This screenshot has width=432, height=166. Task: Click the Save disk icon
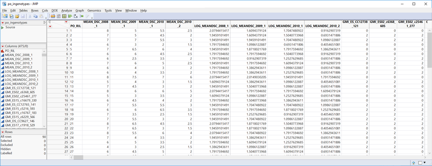tap(22, 16)
